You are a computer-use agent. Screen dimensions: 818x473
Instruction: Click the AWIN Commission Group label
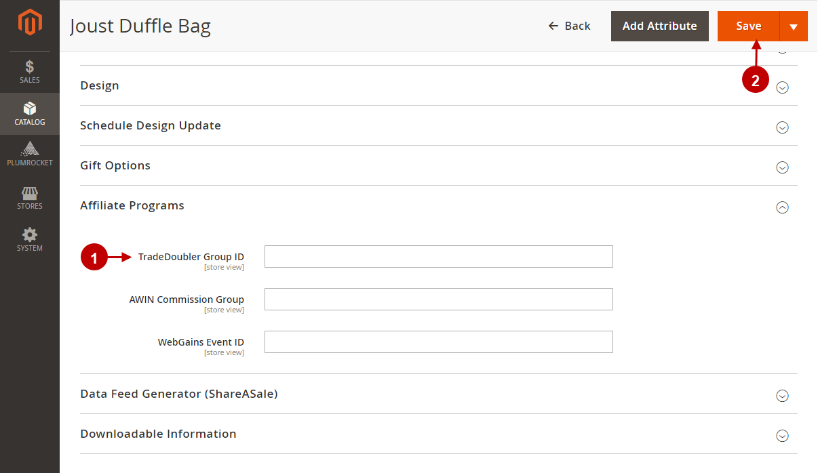[x=187, y=300]
